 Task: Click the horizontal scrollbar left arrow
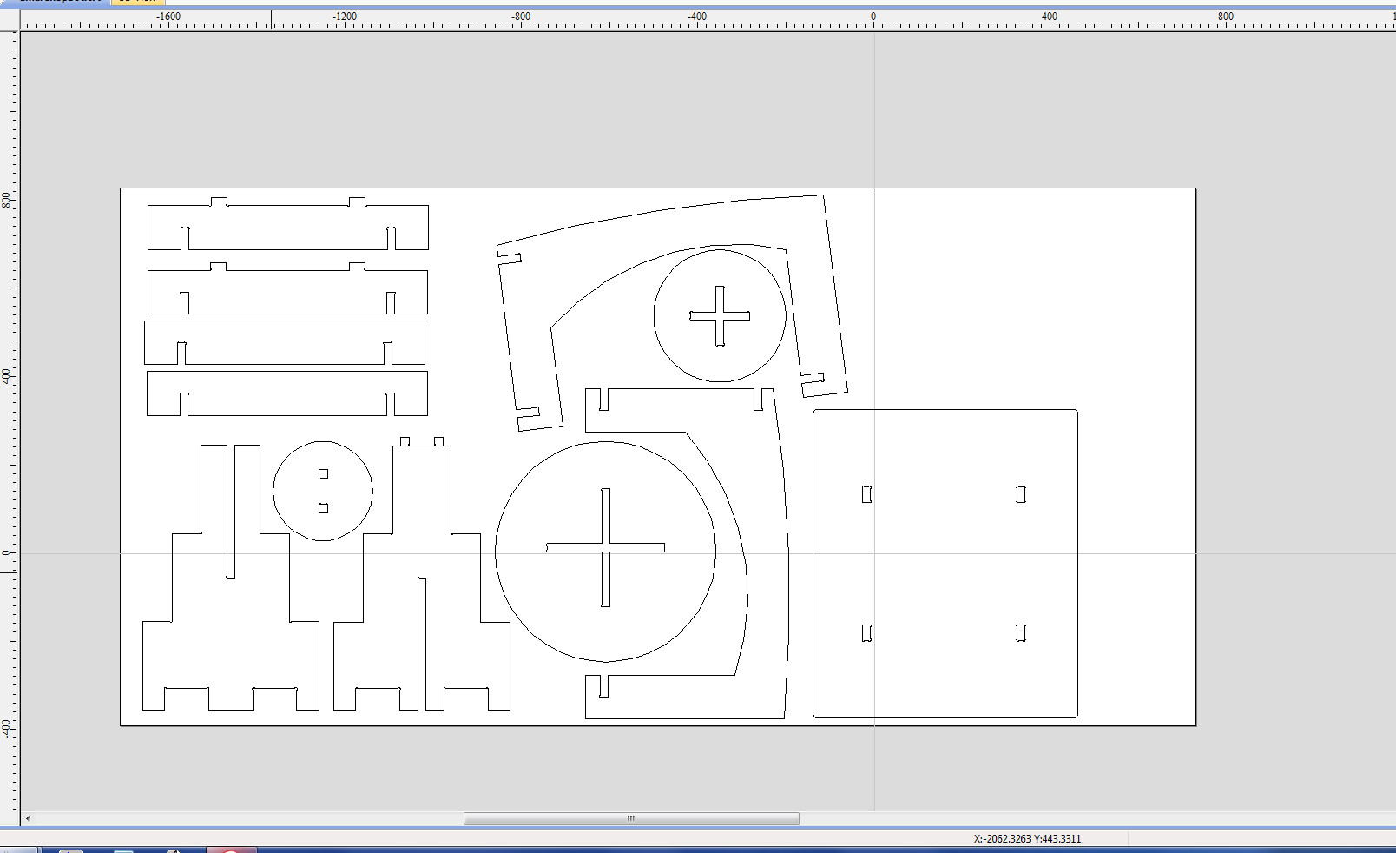click(28, 818)
